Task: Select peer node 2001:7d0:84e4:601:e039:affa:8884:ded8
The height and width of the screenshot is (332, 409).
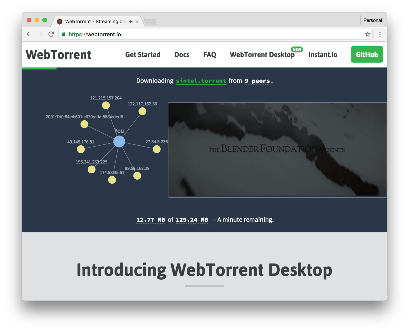Action: point(84,124)
